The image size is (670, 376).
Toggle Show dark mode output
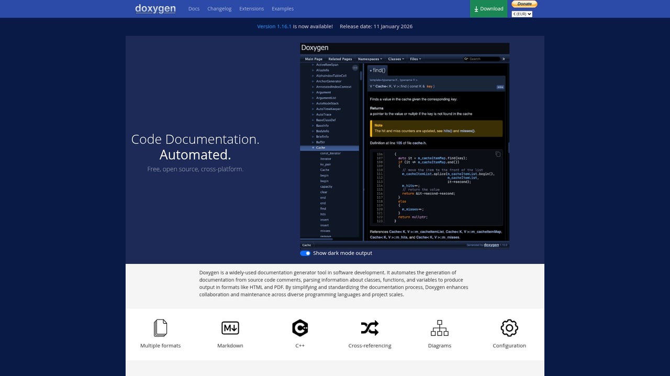305,253
